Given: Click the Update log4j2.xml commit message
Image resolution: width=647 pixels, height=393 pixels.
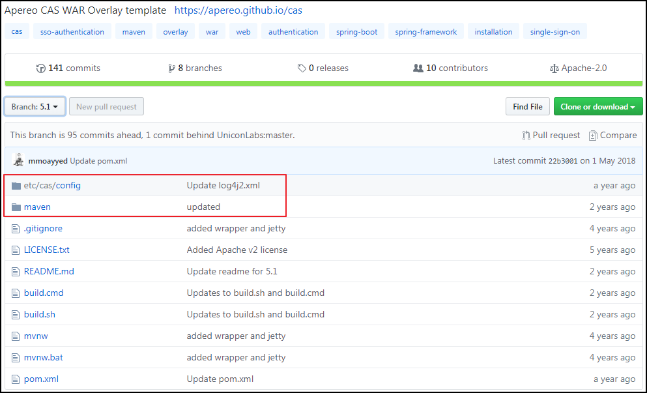Looking at the screenshot, I should click(x=223, y=186).
